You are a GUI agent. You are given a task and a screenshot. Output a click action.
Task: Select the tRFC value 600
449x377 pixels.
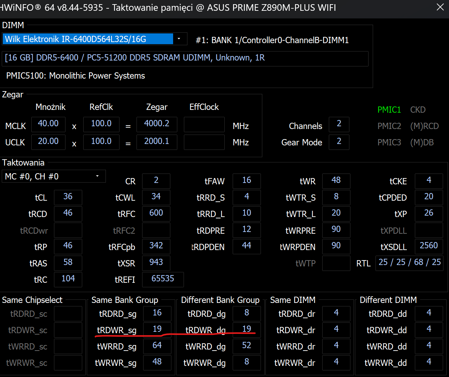(x=156, y=213)
